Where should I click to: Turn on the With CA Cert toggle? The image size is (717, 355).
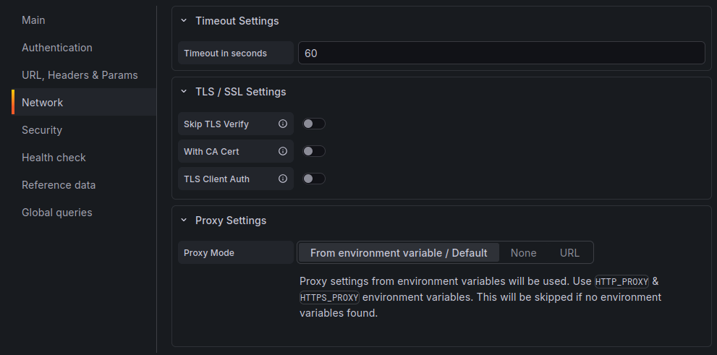tap(314, 151)
